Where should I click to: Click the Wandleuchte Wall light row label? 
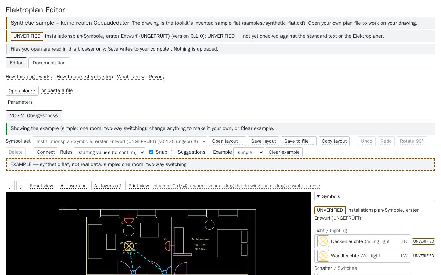tap(356, 256)
